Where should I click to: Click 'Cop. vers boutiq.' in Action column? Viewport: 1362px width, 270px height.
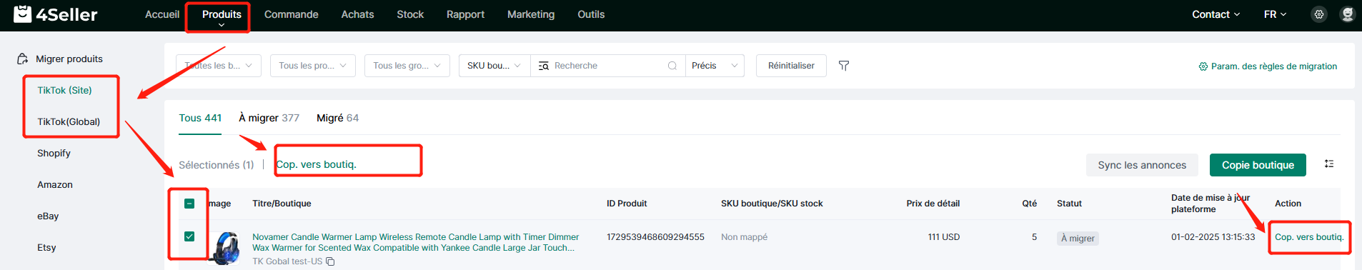click(1309, 237)
